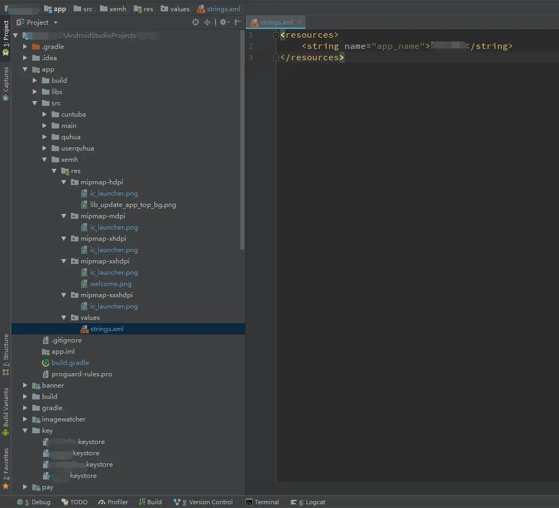Open the Build tool window
Viewport: 559px width, 508px height.
(150, 502)
